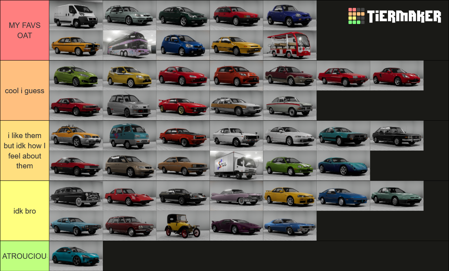Click the green 'ATROUCIOUS' tier label
The width and height of the screenshot is (449, 271).
[25, 256]
